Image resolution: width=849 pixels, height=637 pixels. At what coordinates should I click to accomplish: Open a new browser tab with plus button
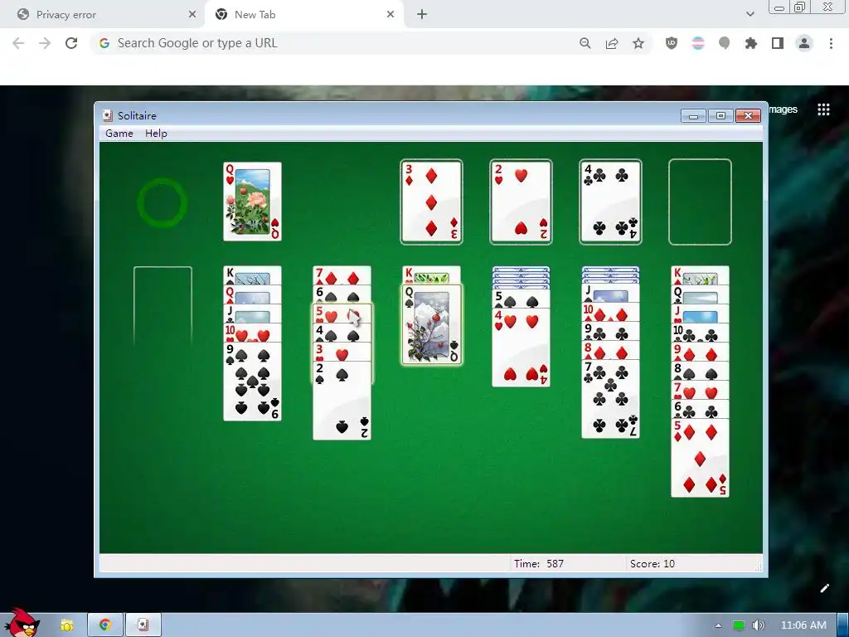coord(422,15)
